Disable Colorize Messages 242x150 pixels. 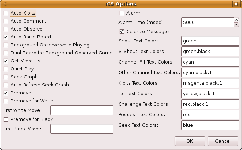click(x=122, y=32)
